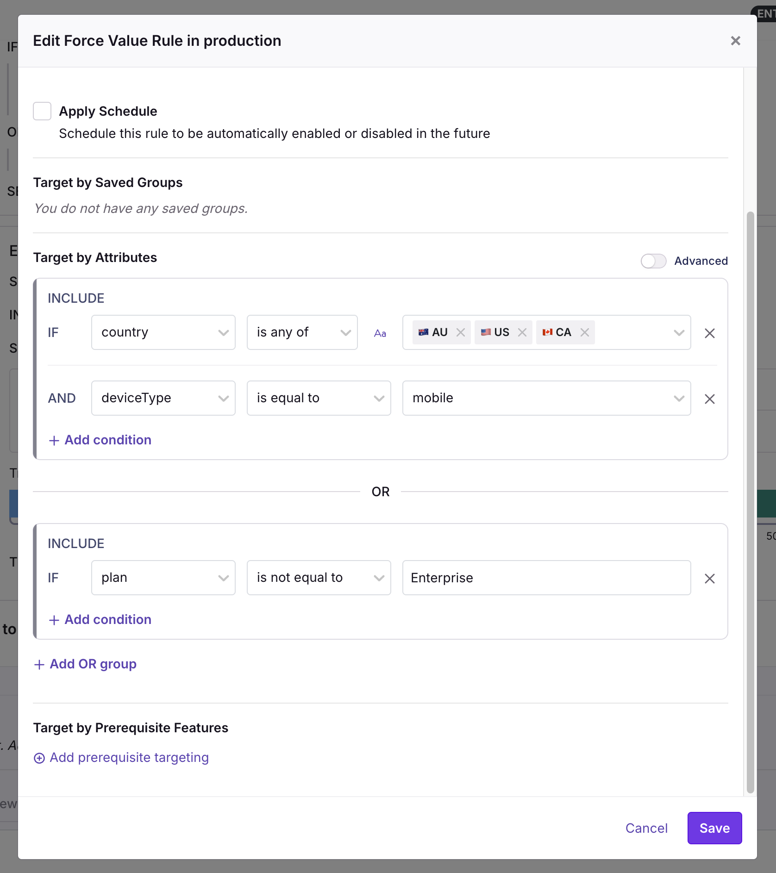Viewport: 776px width, 873px height.
Task: Delete the country condition row
Action: [709, 333]
